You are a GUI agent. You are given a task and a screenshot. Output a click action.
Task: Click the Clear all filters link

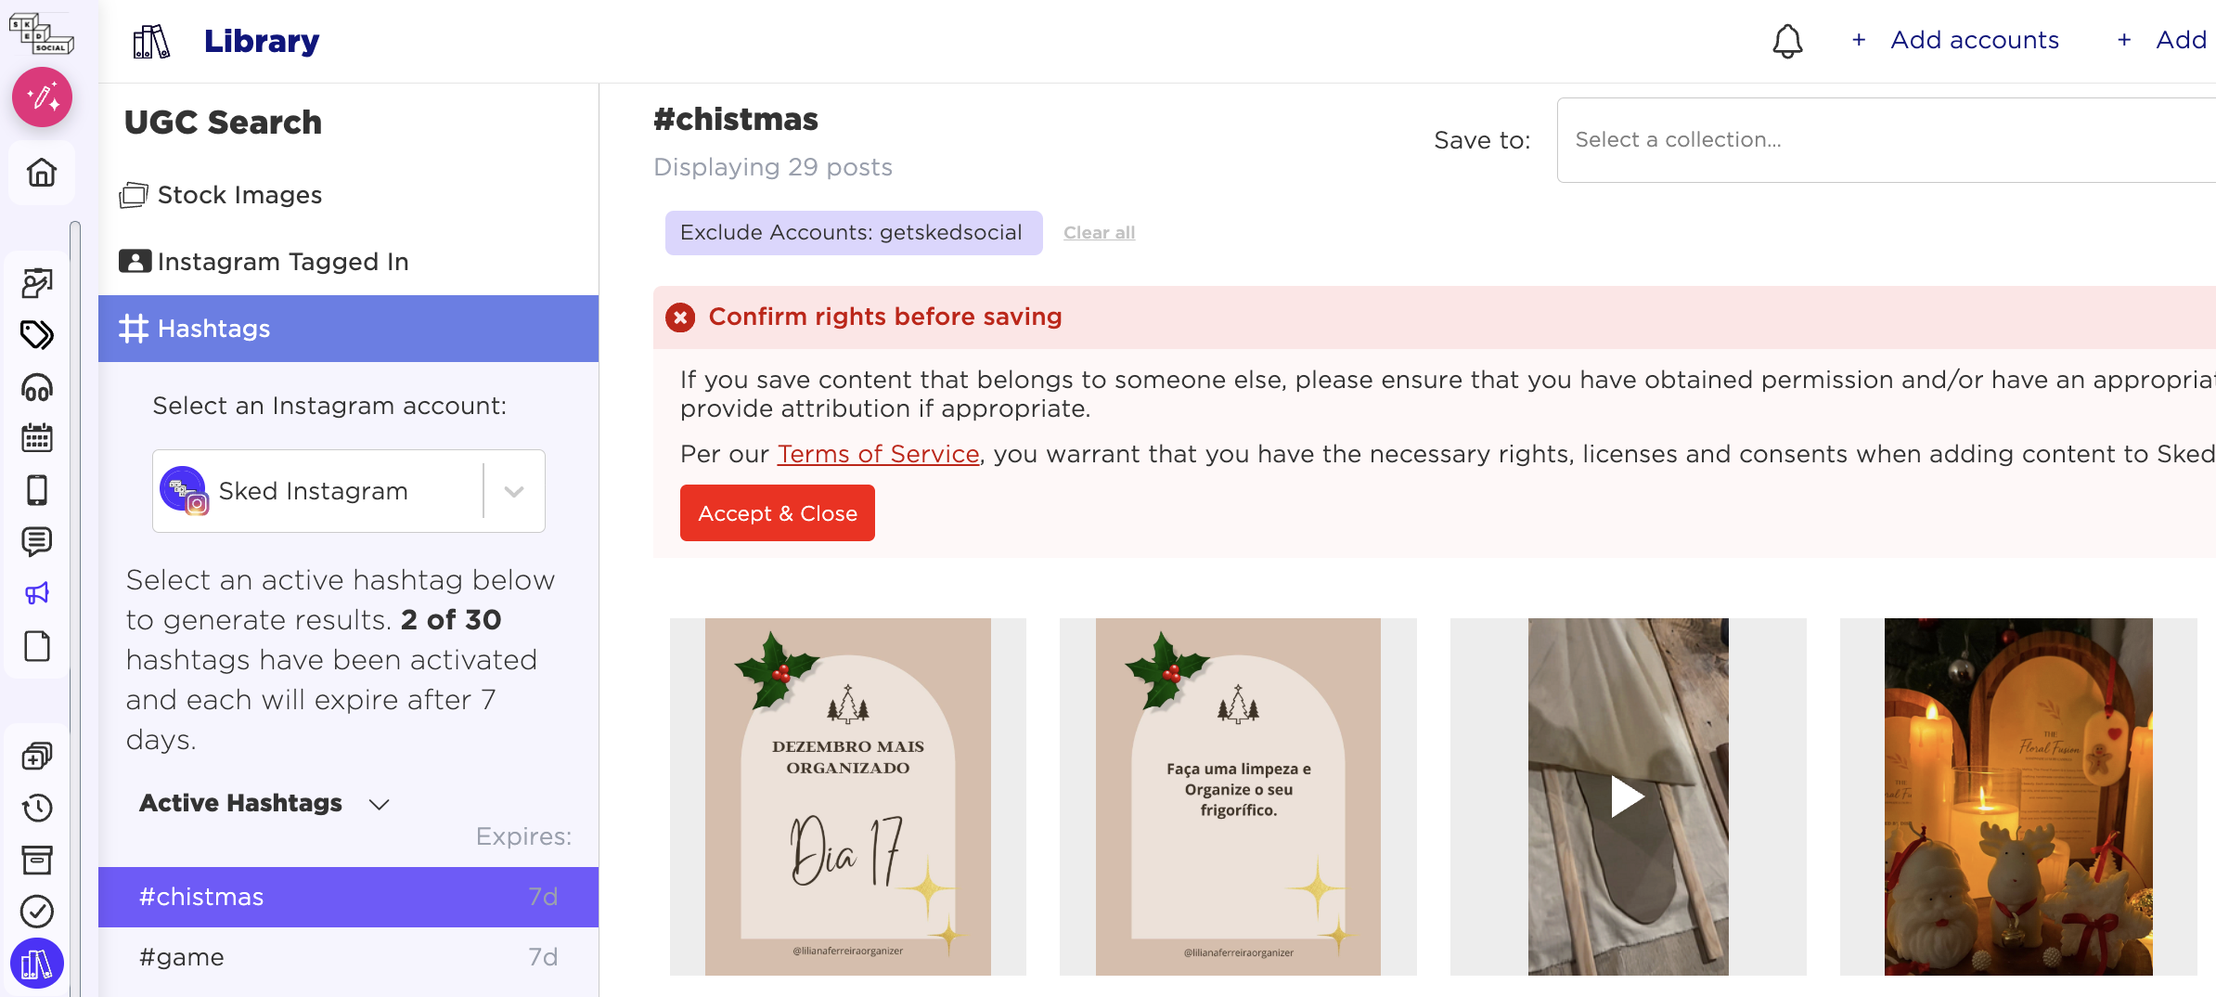1099,233
